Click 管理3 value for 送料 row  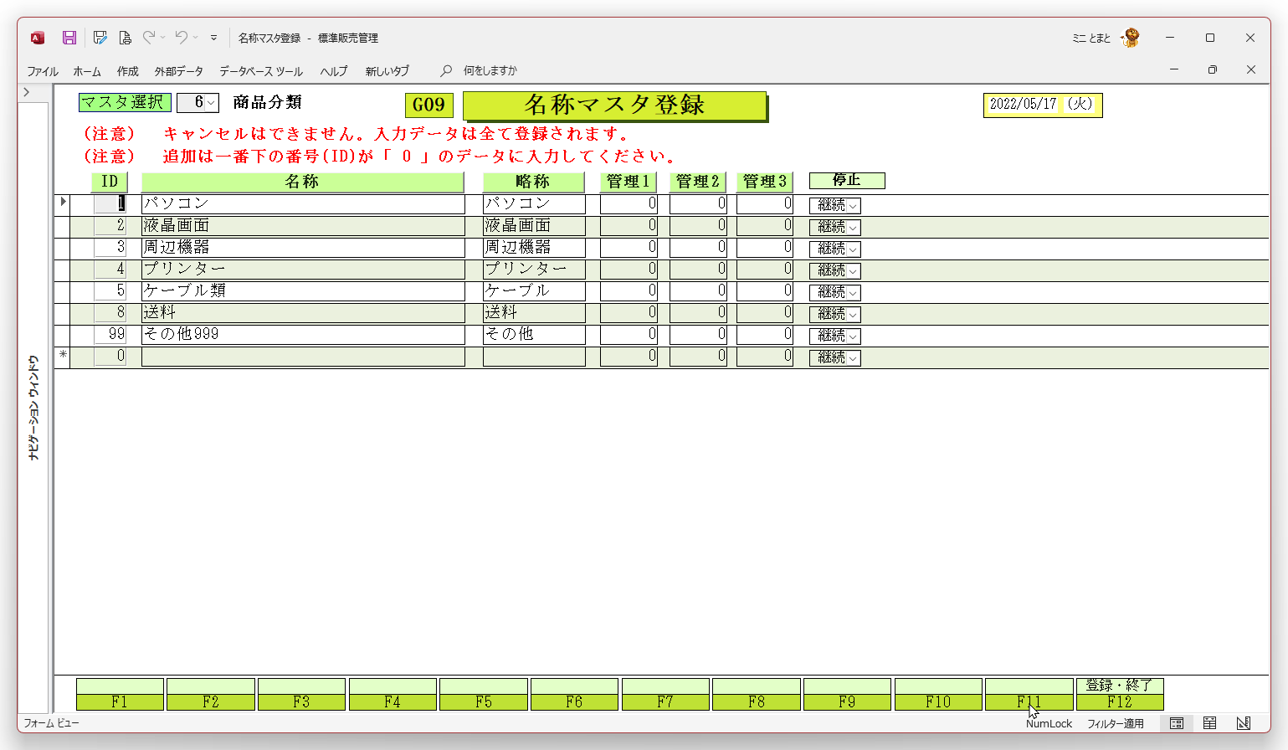pos(765,312)
